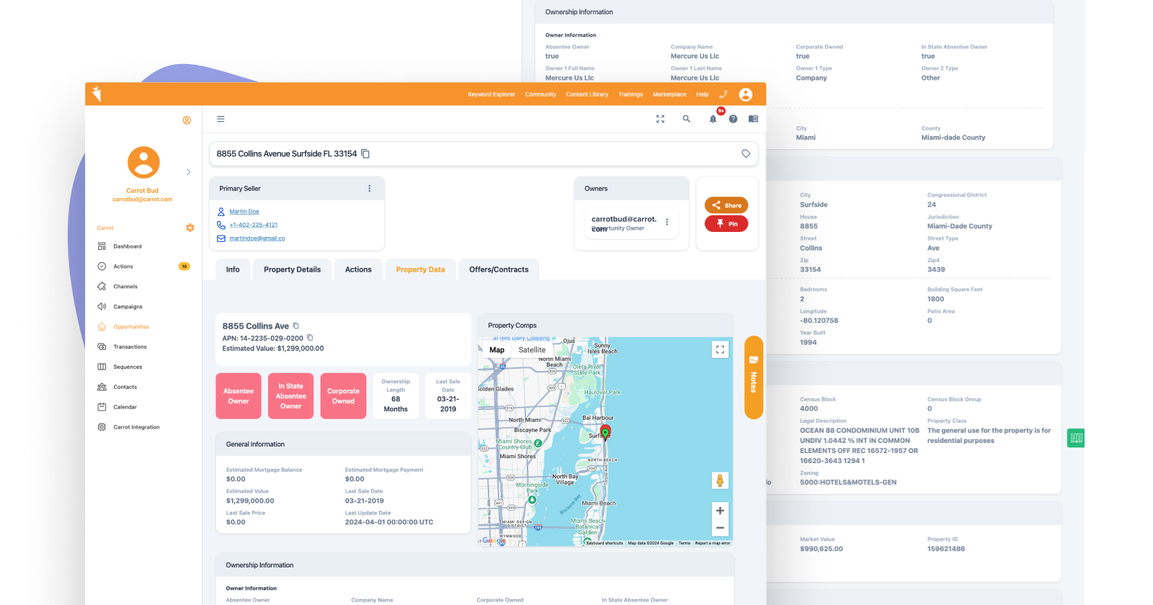
Task: Expand profile panel with chevron arrow
Action: click(189, 172)
